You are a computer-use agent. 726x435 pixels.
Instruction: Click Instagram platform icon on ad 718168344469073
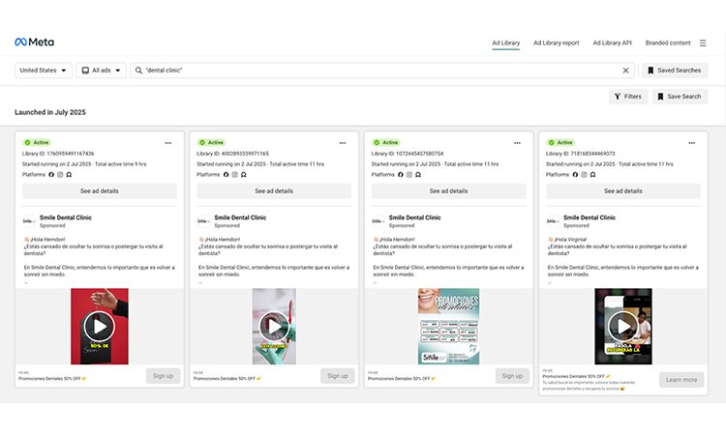click(x=584, y=175)
